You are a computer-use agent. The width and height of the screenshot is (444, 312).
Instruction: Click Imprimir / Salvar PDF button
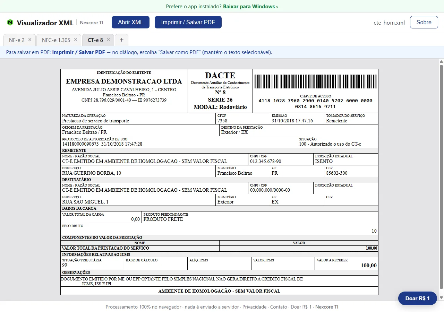(x=188, y=22)
